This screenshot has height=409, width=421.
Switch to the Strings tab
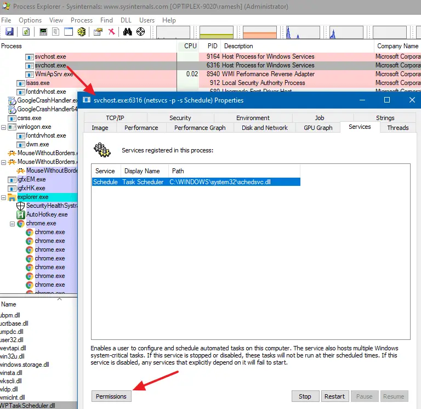point(385,118)
